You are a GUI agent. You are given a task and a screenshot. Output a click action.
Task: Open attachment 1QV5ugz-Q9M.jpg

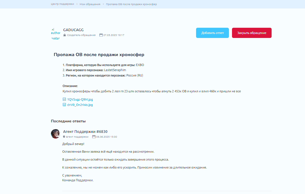80,99
